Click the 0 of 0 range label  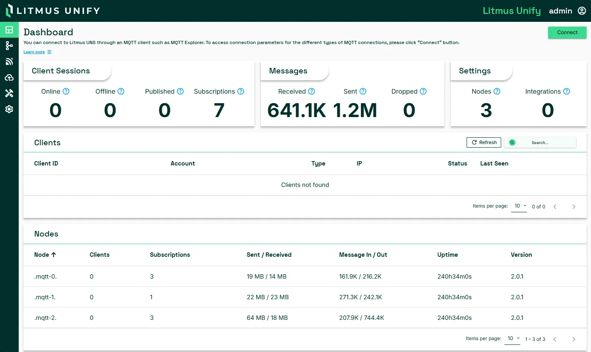tap(539, 207)
